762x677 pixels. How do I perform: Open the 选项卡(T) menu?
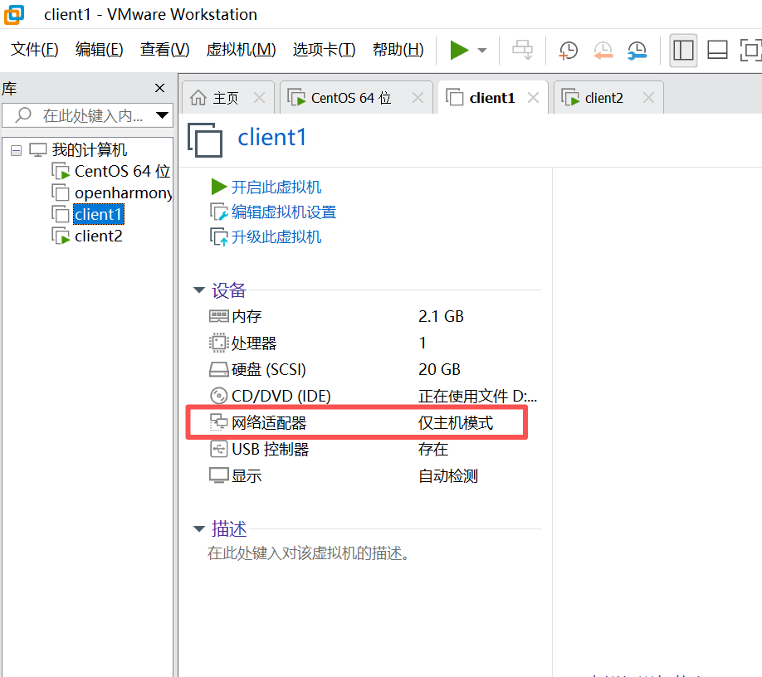point(325,49)
